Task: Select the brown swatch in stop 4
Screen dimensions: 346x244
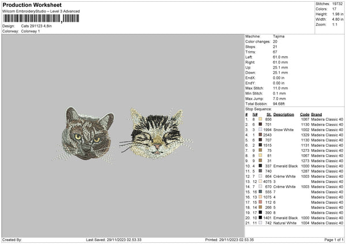Action: [x=261, y=135]
